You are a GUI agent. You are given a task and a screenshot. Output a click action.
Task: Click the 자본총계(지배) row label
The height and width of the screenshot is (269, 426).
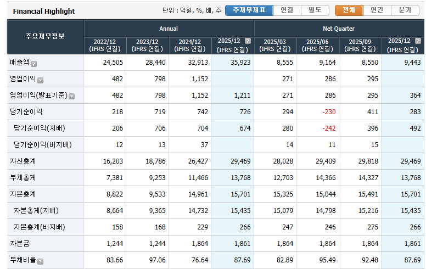pyautogui.click(x=36, y=211)
